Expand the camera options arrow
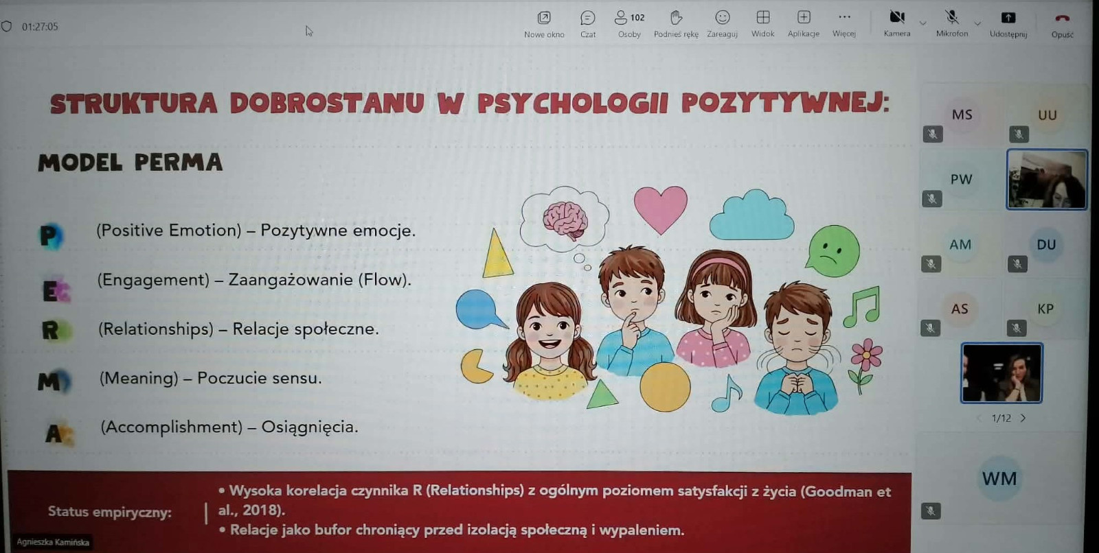 [x=923, y=23]
